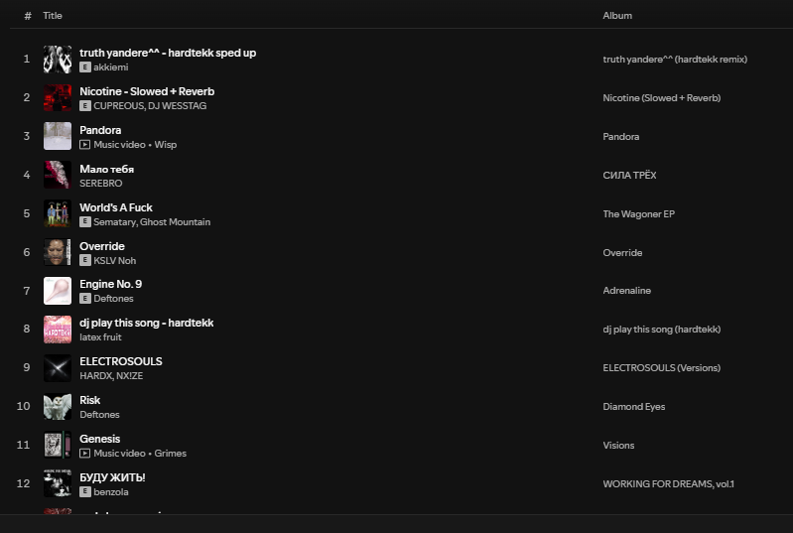Select the Override track title
The image size is (793, 533).
pos(101,246)
